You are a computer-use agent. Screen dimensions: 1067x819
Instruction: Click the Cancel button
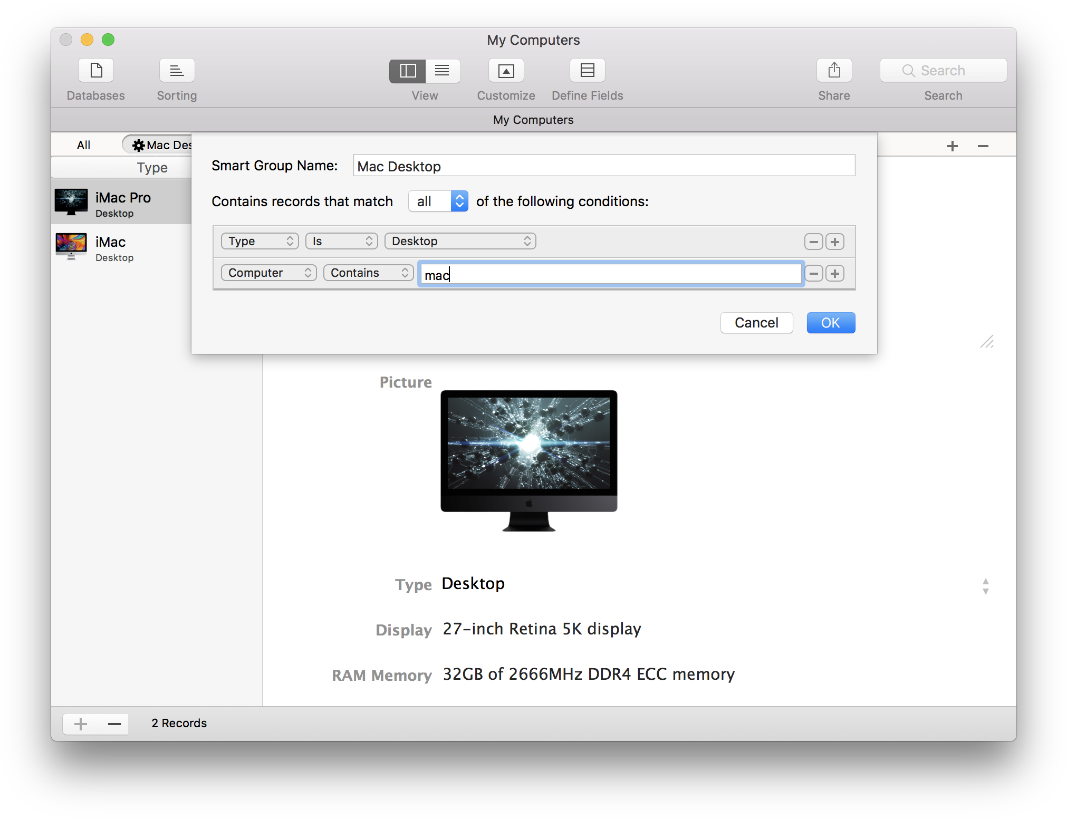[x=756, y=323]
